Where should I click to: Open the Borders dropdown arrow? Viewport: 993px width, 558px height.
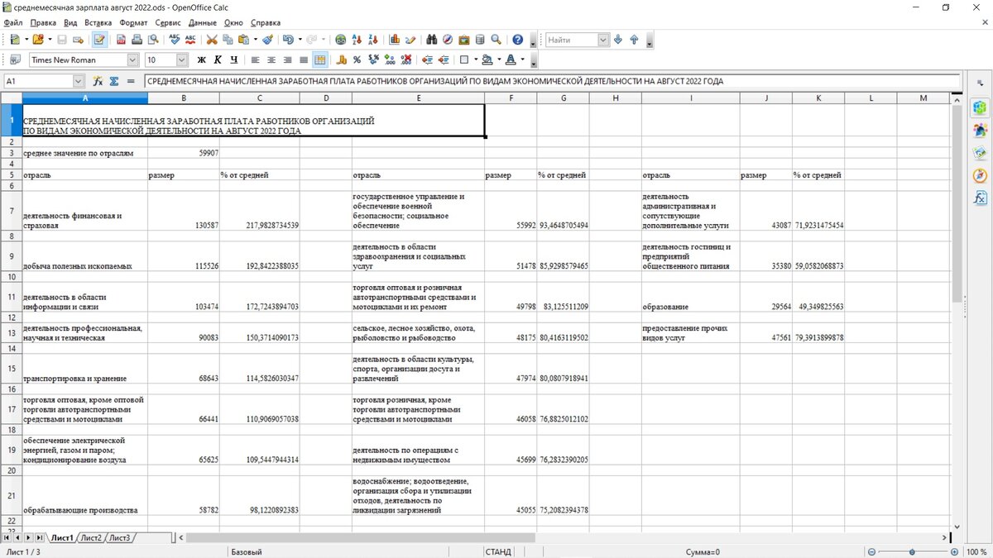[x=476, y=60]
